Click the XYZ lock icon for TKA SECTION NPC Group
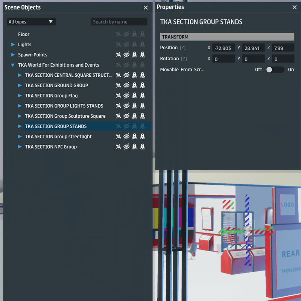Image resolution: width=301 pixels, height=301 pixels. click(142, 147)
